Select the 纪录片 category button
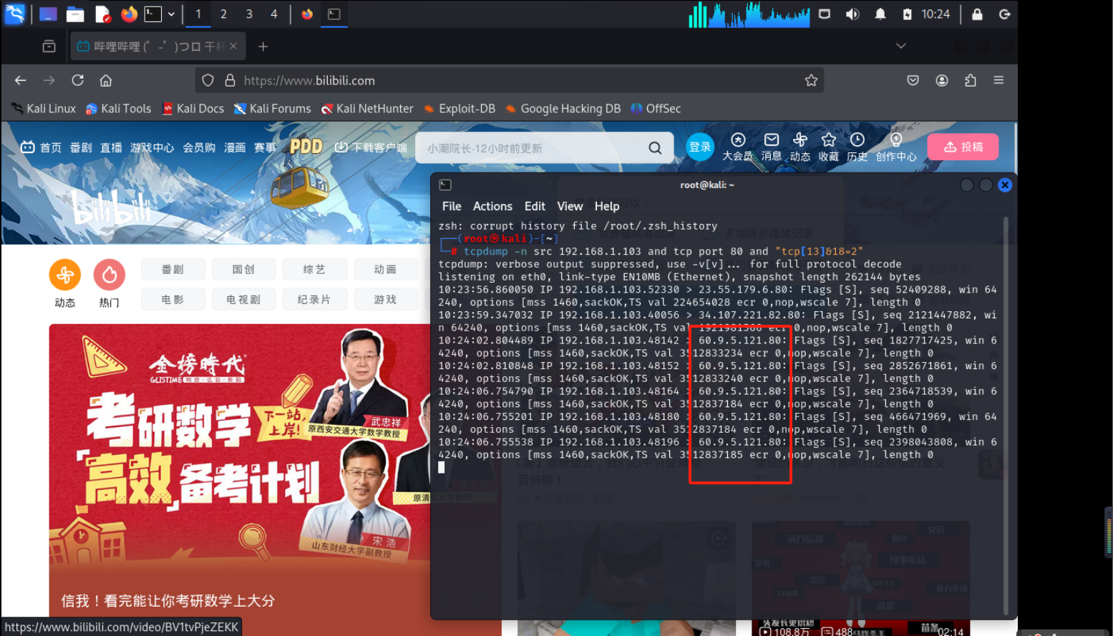This screenshot has height=636, width=1113. (314, 299)
